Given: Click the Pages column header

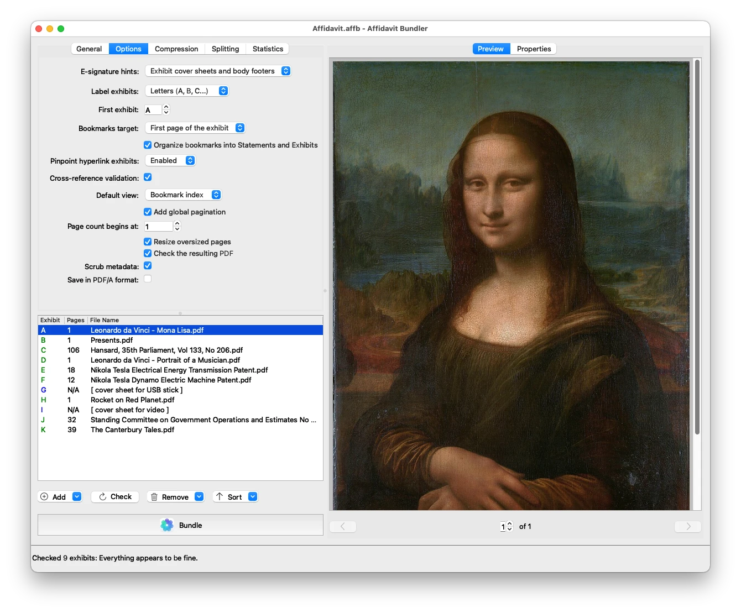Looking at the screenshot, I should point(76,321).
